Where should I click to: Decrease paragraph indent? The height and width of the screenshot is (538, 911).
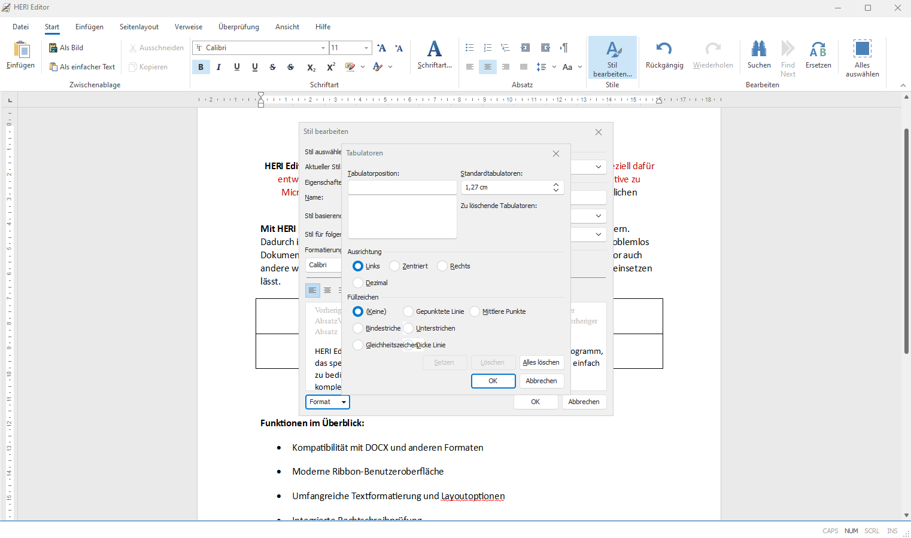(526, 48)
